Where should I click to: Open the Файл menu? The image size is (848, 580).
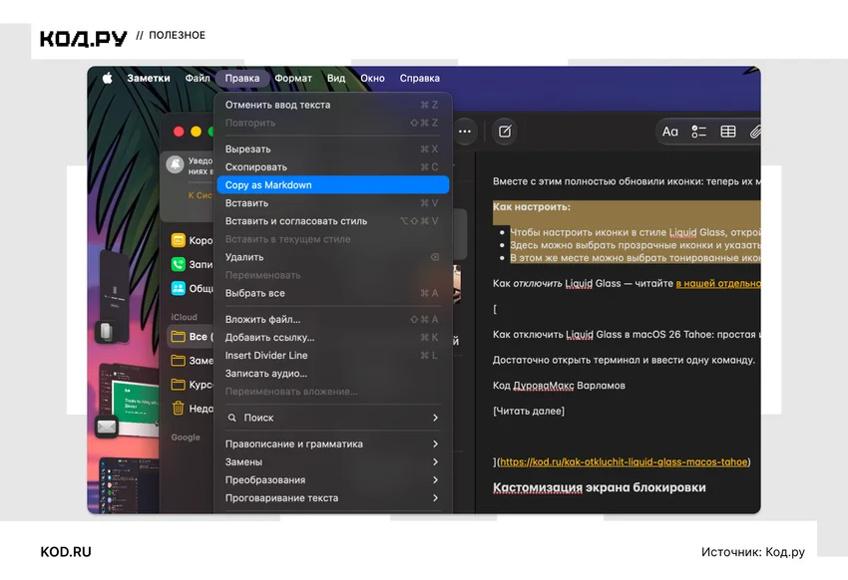(x=198, y=79)
